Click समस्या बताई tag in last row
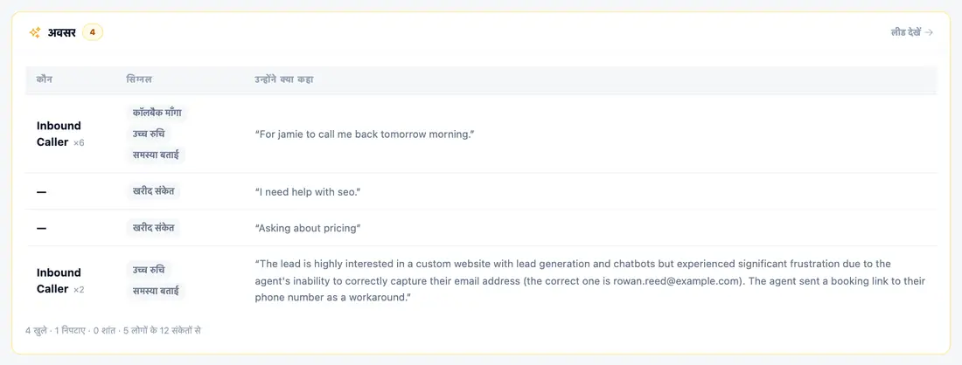 156,291
